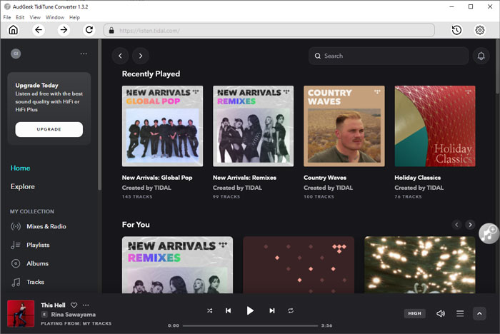Show previous For You items

coord(456,225)
